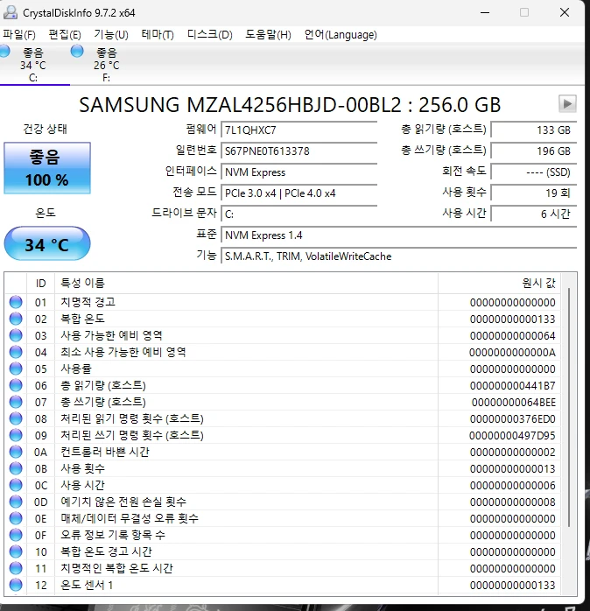Click the ID column header
The height and width of the screenshot is (611, 590).
(x=40, y=284)
